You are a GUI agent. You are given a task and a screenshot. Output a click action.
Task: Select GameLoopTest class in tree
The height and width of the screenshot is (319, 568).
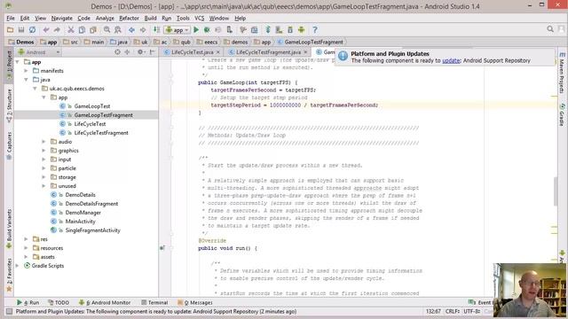(92, 106)
